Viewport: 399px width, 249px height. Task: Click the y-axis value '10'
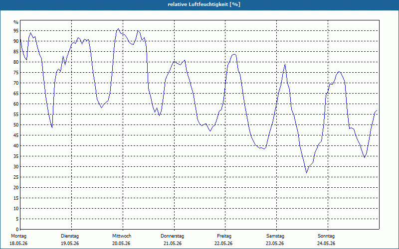pyautogui.click(x=16, y=208)
